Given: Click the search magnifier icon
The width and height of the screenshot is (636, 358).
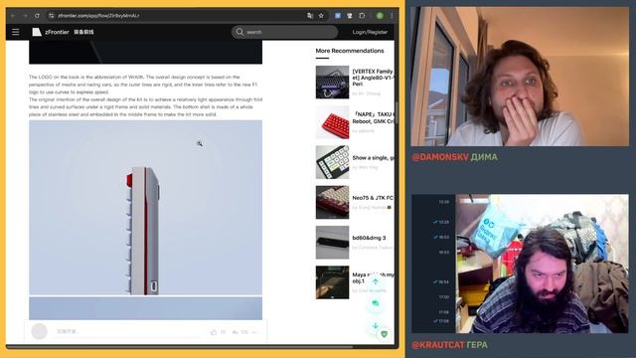Looking at the screenshot, I should click(x=239, y=32).
